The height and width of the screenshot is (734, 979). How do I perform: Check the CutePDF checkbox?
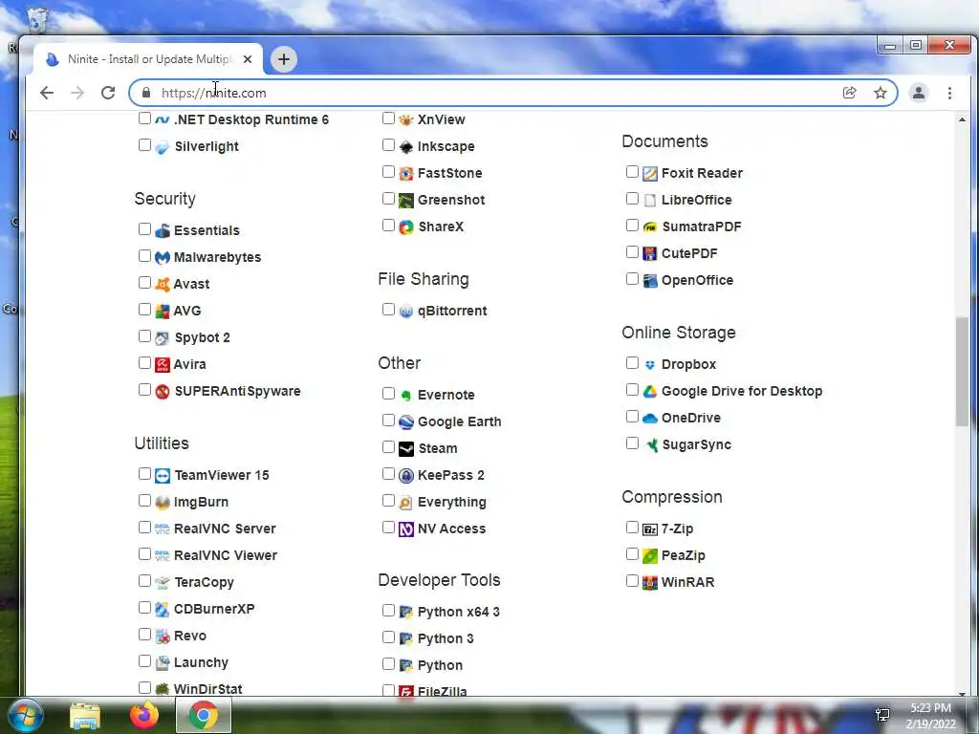tap(632, 252)
